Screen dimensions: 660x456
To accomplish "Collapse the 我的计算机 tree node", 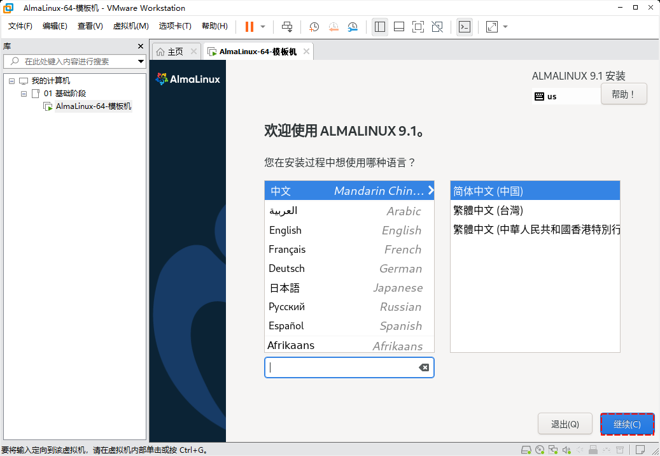I will click(11, 80).
